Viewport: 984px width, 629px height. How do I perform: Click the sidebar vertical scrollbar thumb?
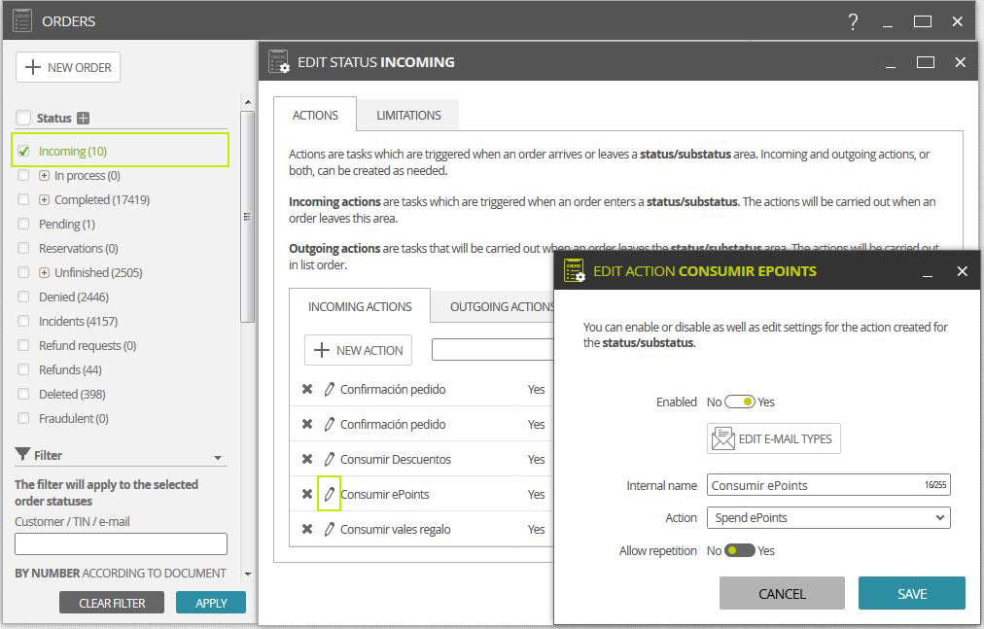click(248, 217)
